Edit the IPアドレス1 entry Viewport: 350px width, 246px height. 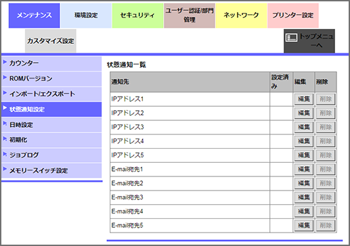[x=304, y=99]
